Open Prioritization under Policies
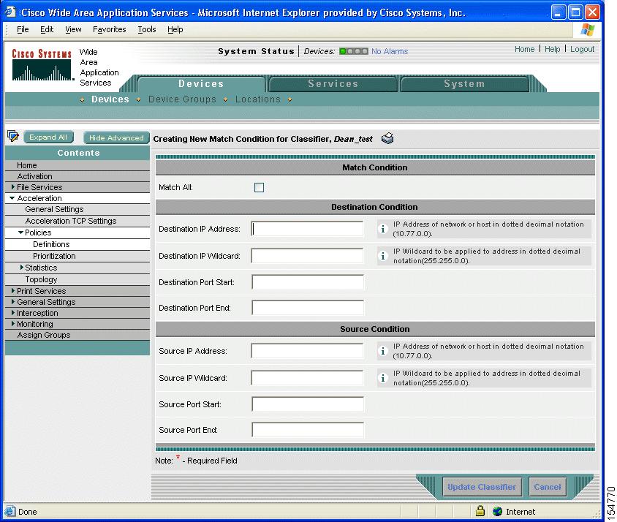This screenshot has height=522, width=617. coord(54,256)
